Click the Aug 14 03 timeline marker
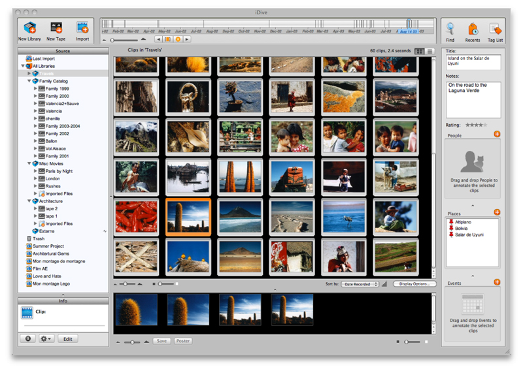Image resolution: width=523 pixels, height=371 pixels. [x=408, y=31]
